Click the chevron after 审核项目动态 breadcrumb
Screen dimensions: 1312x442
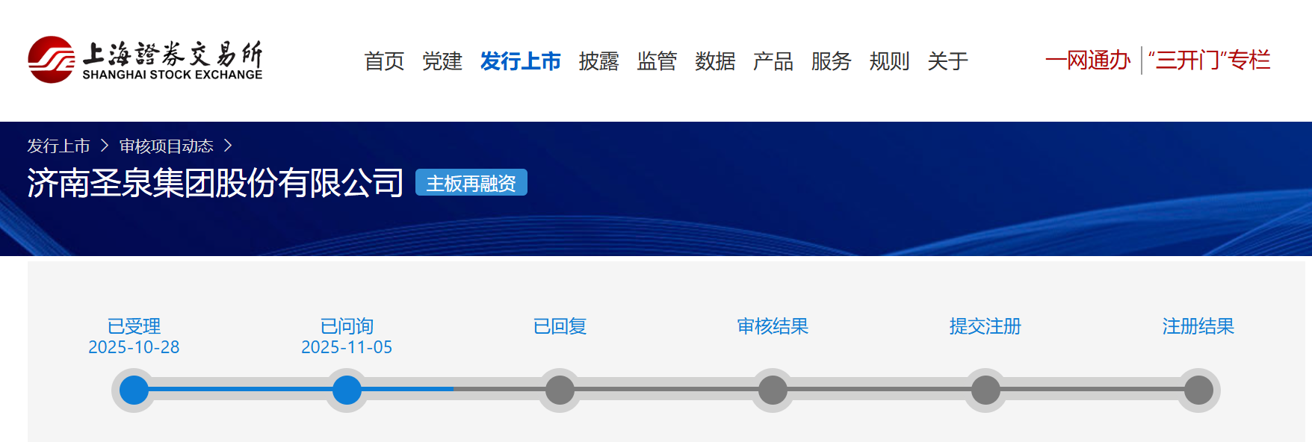point(228,146)
